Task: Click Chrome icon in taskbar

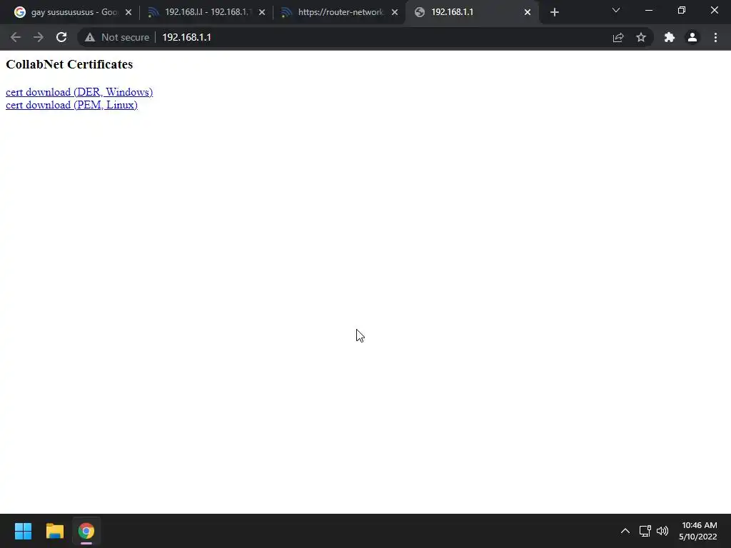Action: [x=86, y=531]
